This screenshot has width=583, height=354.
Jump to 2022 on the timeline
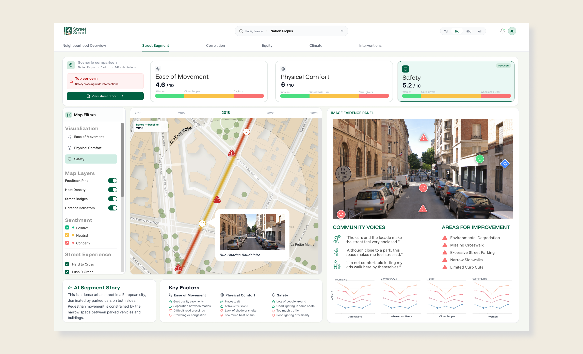(270, 113)
